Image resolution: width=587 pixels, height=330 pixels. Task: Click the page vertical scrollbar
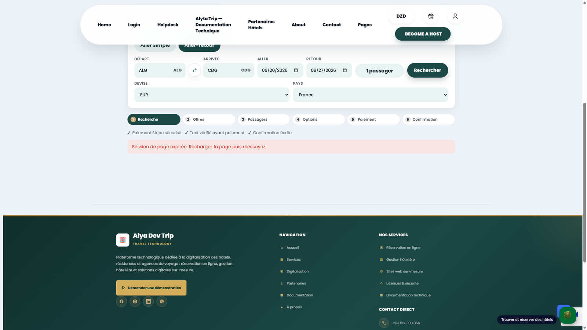point(585,183)
